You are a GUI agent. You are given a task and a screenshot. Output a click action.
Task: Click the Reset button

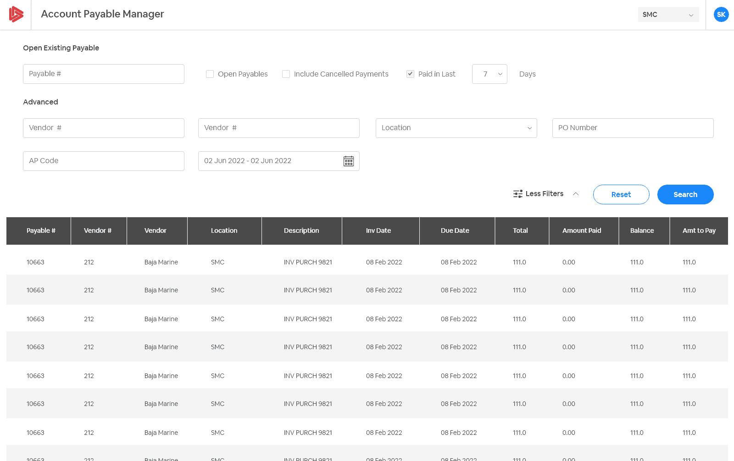pos(621,195)
